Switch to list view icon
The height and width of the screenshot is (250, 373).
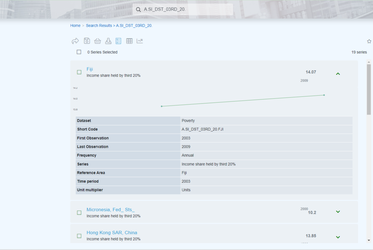119,41
